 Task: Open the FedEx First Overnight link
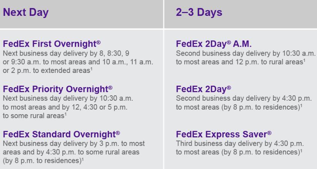click(x=52, y=44)
